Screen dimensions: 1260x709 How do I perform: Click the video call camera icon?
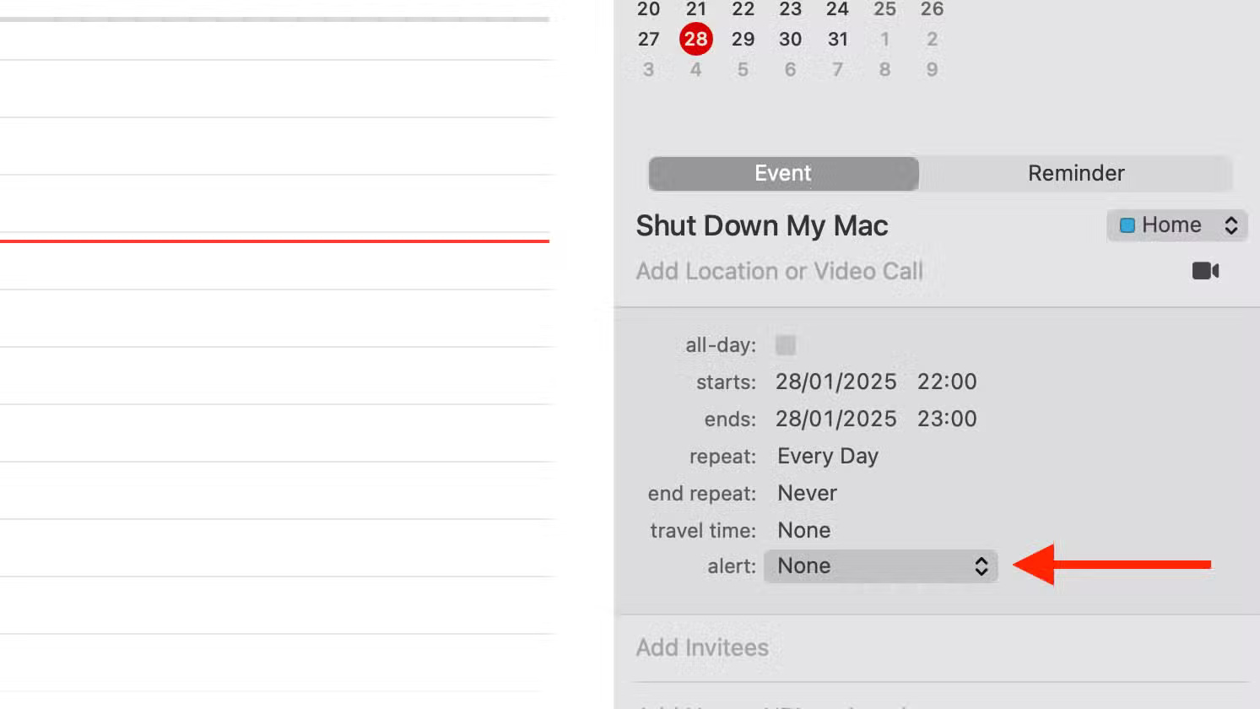(x=1205, y=271)
